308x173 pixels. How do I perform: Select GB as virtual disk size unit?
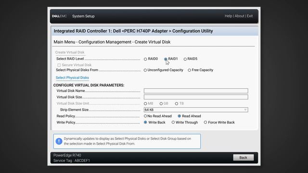[161, 104]
